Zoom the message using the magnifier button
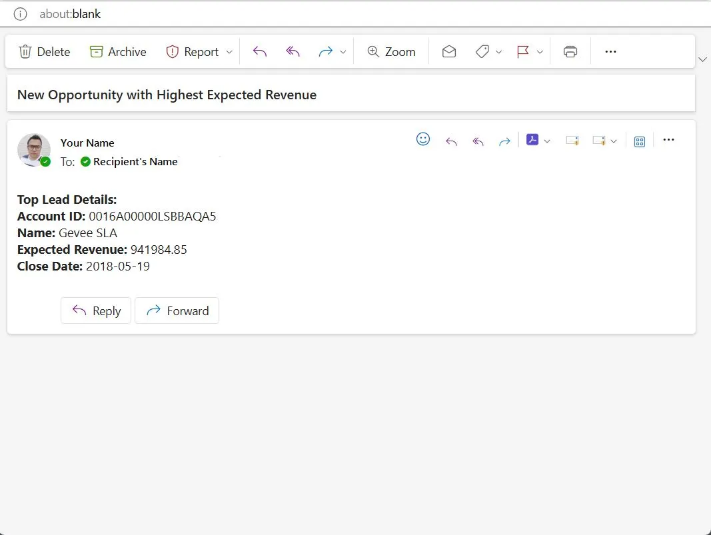The width and height of the screenshot is (711, 535). point(391,52)
